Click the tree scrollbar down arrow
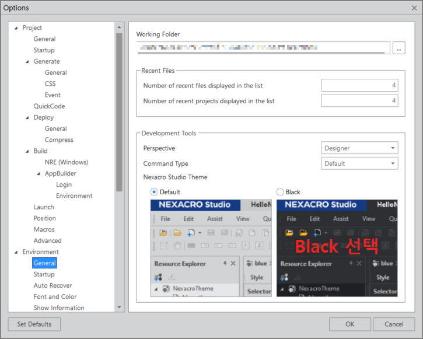Screen dimensions: 423x339 pos(119,307)
